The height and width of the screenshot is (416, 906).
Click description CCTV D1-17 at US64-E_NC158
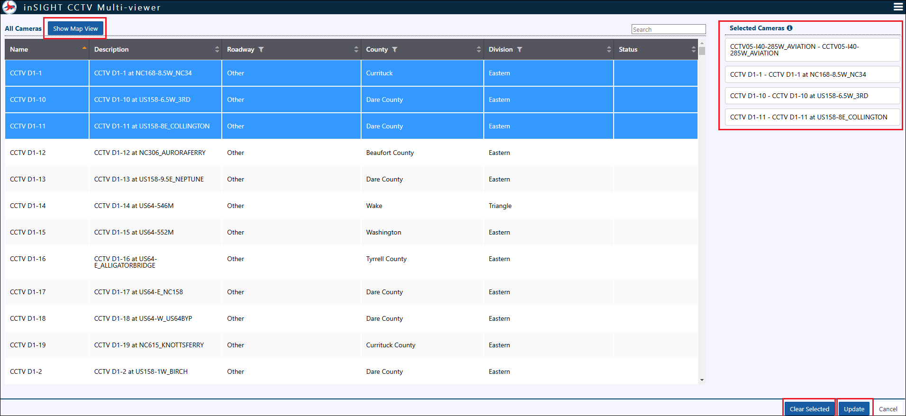tap(138, 292)
